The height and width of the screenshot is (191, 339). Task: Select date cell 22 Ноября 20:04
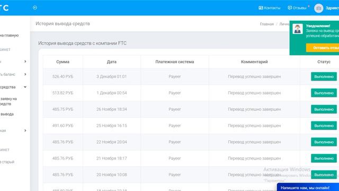112,142
